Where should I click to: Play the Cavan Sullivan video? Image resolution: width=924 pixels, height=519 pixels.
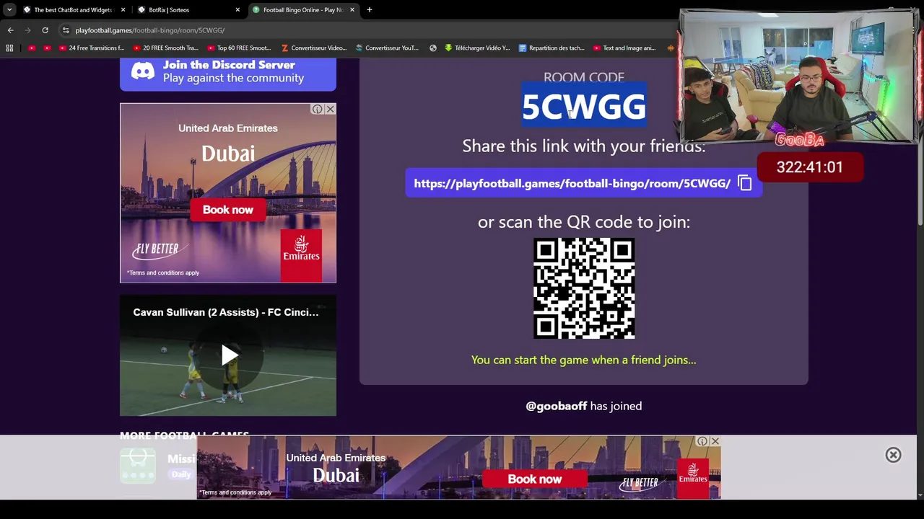click(229, 355)
